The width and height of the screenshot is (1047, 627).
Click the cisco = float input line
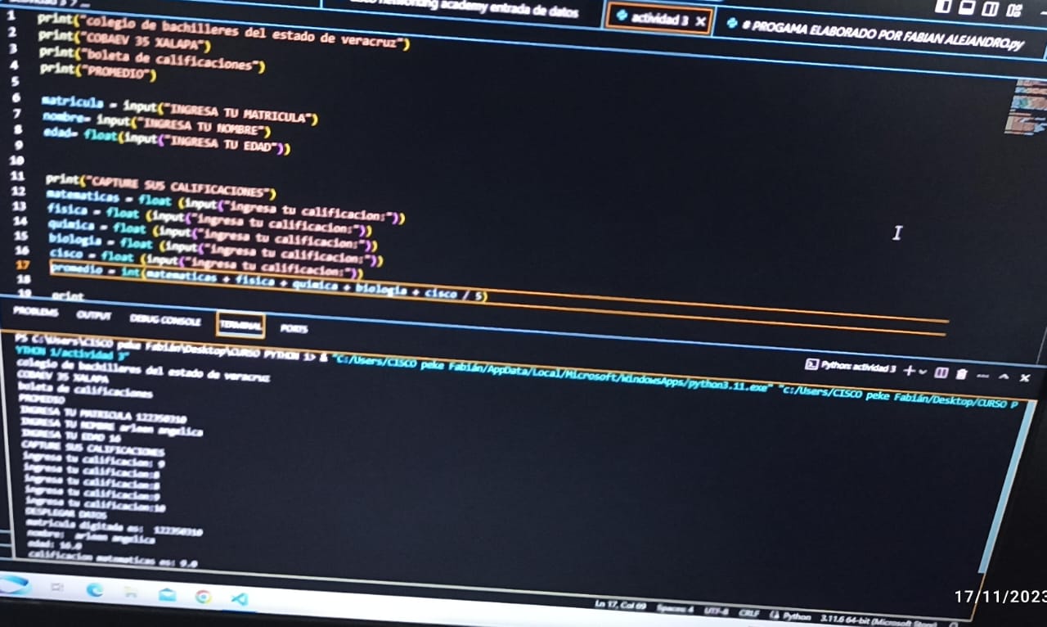coord(206,262)
